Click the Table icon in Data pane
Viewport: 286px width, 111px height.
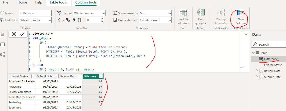(x=257, y=53)
